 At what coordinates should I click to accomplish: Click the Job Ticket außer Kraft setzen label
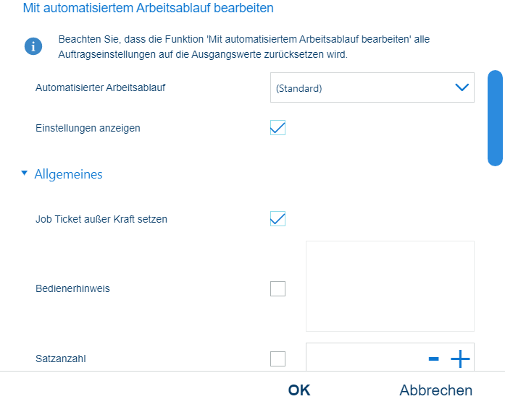tap(101, 218)
